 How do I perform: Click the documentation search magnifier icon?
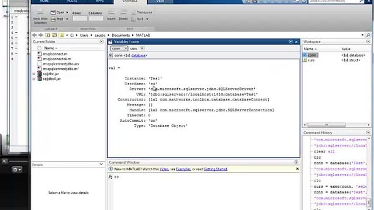point(361,1)
